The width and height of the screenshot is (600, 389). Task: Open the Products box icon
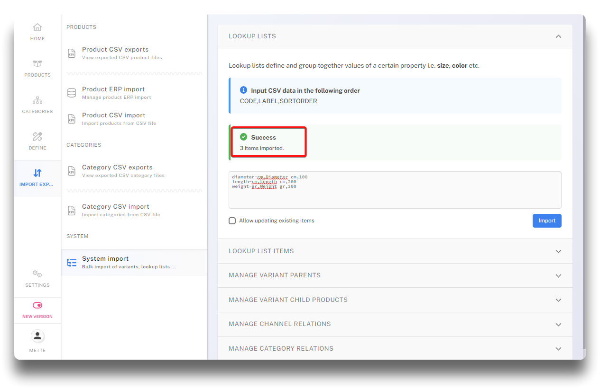click(37, 64)
